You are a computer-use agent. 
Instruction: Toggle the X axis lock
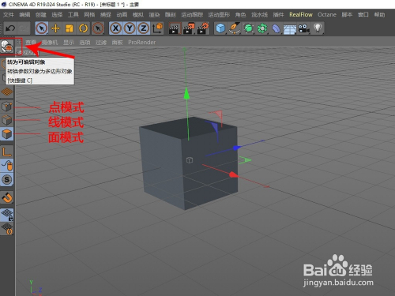click(x=115, y=28)
